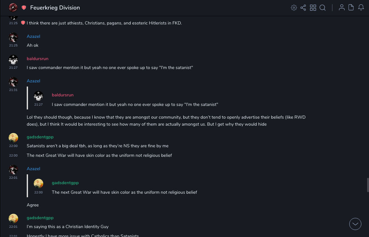This screenshot has width=369, height=237.
Task: Click the red shield next to the 21:25 message
Action: [23, 23]
